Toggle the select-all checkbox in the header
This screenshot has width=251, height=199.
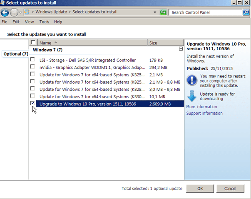[x=33, y=43]
